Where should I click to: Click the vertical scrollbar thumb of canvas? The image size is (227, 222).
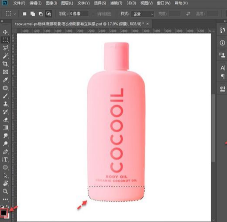(213, 128)
